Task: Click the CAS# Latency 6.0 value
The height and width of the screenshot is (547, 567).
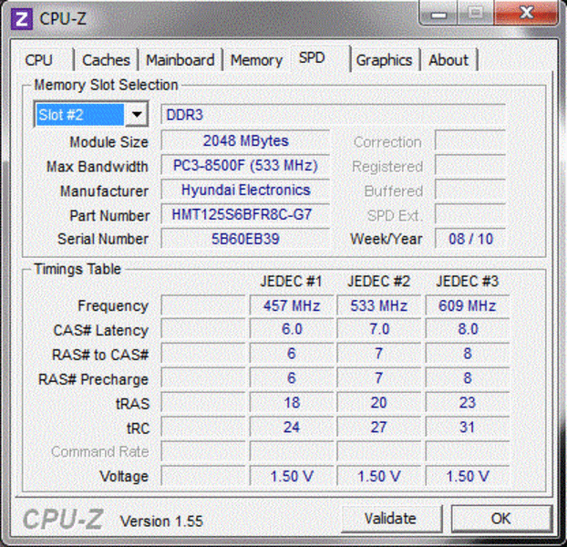Action: 292,330
